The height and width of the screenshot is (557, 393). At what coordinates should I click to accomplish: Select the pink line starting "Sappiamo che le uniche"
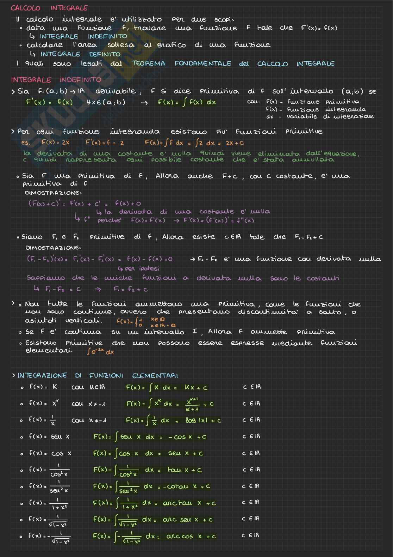(x=183, y=278)
